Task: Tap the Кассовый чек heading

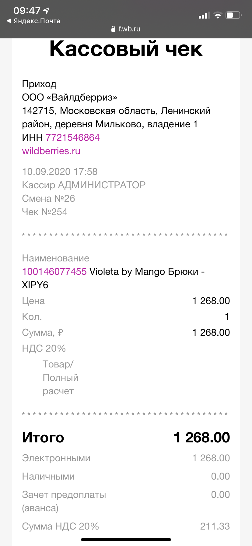Action: [x=126, y=49]
